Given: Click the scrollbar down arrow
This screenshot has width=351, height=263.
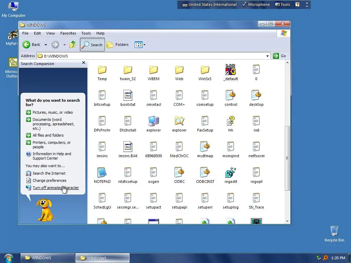Looking at the screenshot, I should pyautogui.click(x=288, y=221).
